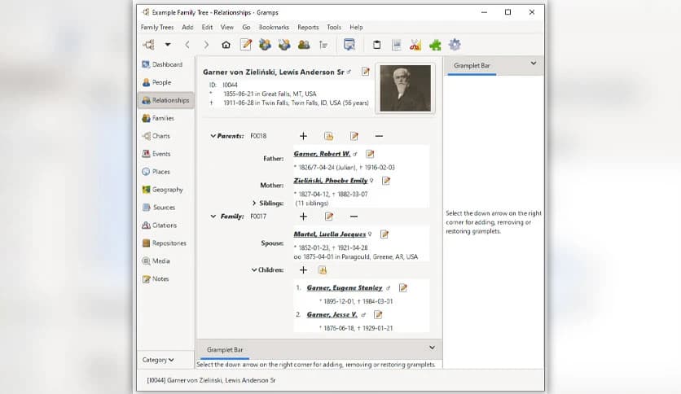
Task: Add existing child icon in Children row
Action: (x=323, y=270)
